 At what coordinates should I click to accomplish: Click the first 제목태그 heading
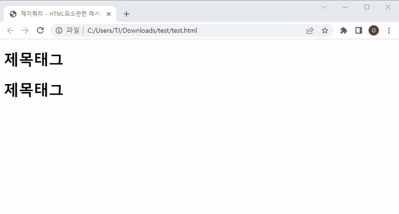click(x=33, y=60)
